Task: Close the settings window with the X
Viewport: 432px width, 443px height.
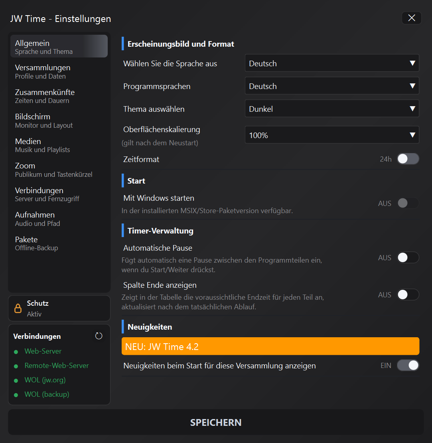Action: click(412, 18)
